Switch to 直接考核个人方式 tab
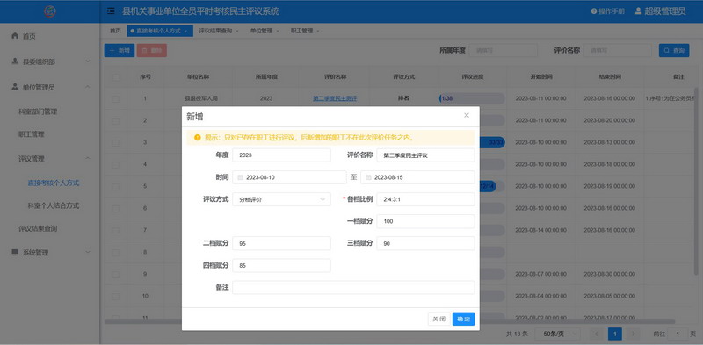Viewport: 703px width, 345px height. tap(160, 31)
